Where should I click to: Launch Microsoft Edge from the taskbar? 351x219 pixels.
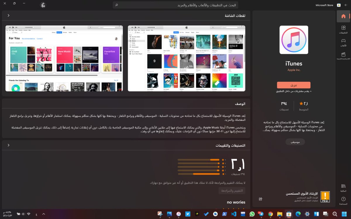(x=298, y=214)
